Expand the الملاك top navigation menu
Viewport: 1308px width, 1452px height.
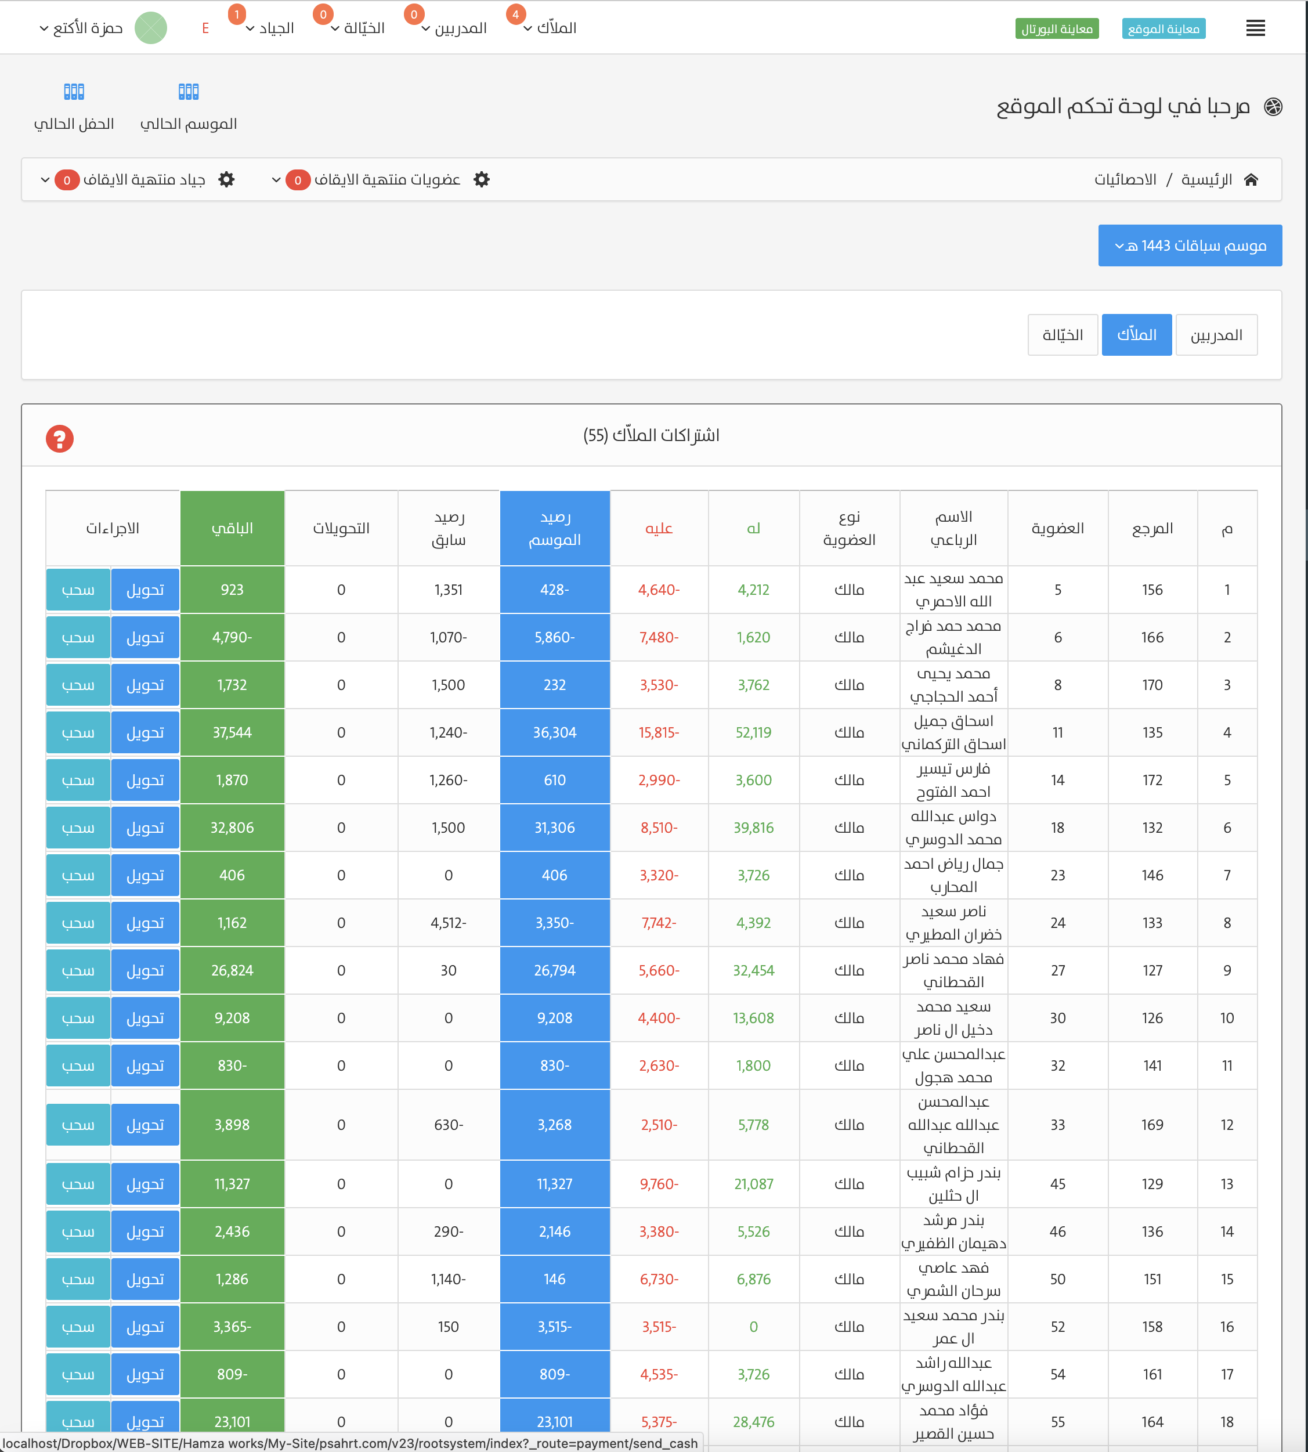click(550, 28)
